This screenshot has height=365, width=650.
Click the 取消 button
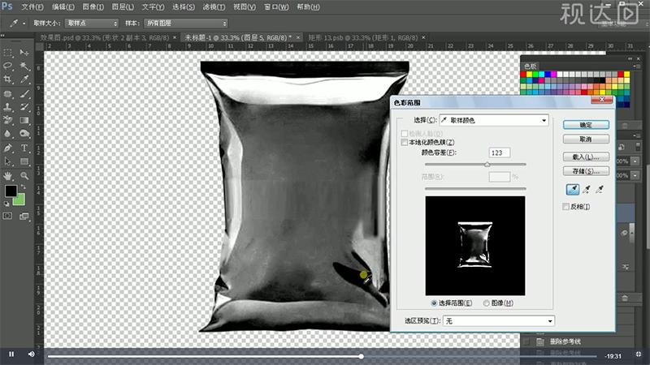[586, 139]
